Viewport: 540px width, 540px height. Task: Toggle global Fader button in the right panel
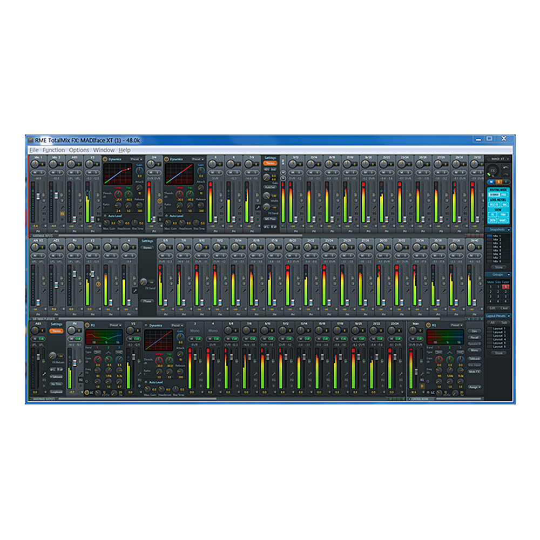pyautogui.click(x=506, y=182)
